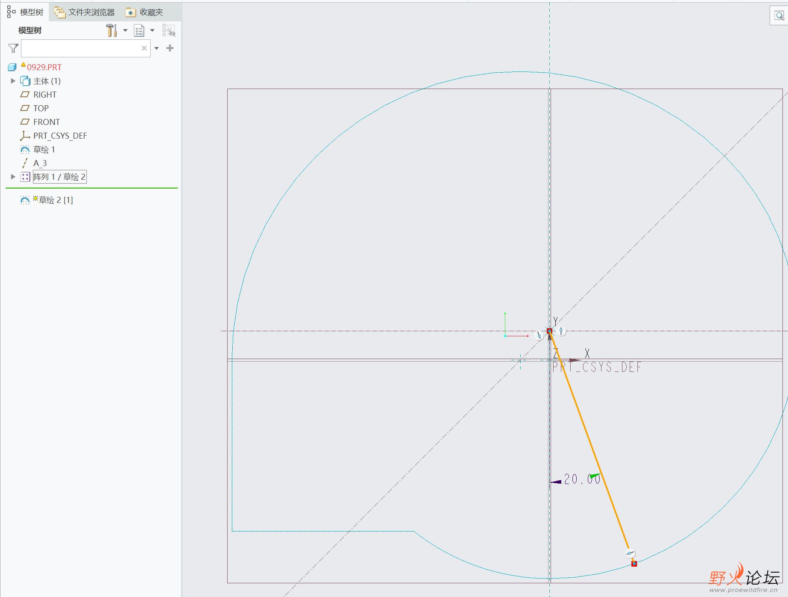Viewport: 788px width, 597px height.
Task: Select PRT_CSYS_DEF coordinate system item
Action: [60, 136]
